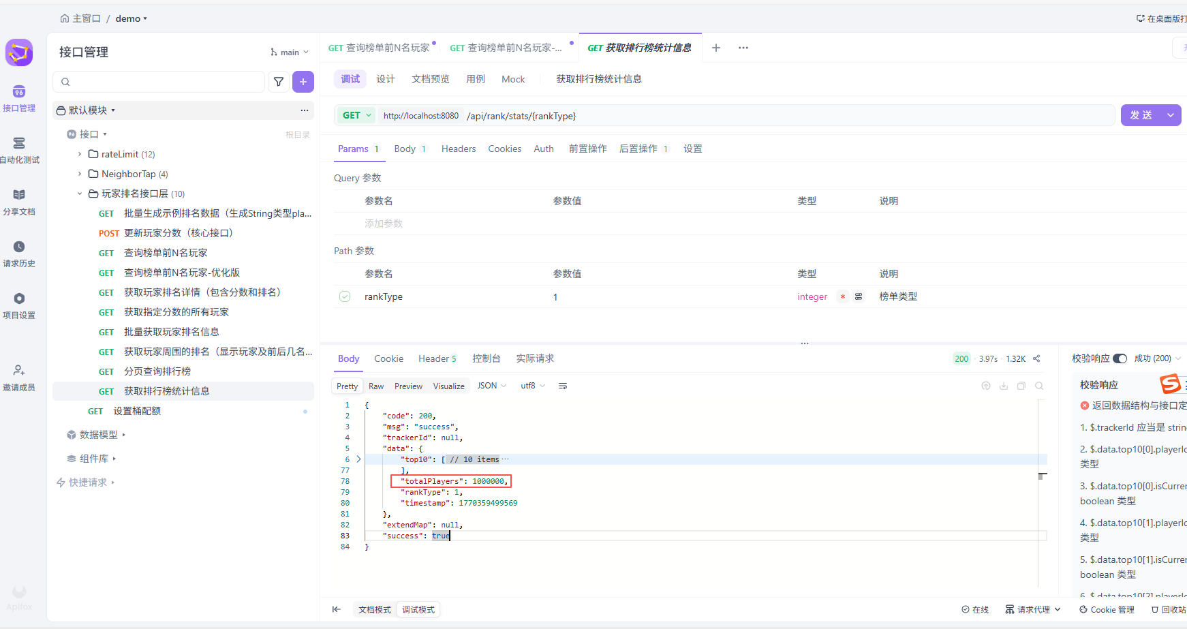Click the Cookie 管理 button
The width and height of the screenshot is (1187, 629).
(1107, 609)
